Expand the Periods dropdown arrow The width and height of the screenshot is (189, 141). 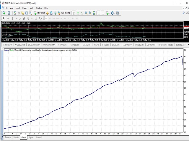(115, 13)
